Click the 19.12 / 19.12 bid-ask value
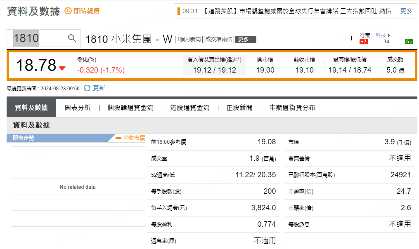Screen dimensions: 419x249 (x=215, y=70)
